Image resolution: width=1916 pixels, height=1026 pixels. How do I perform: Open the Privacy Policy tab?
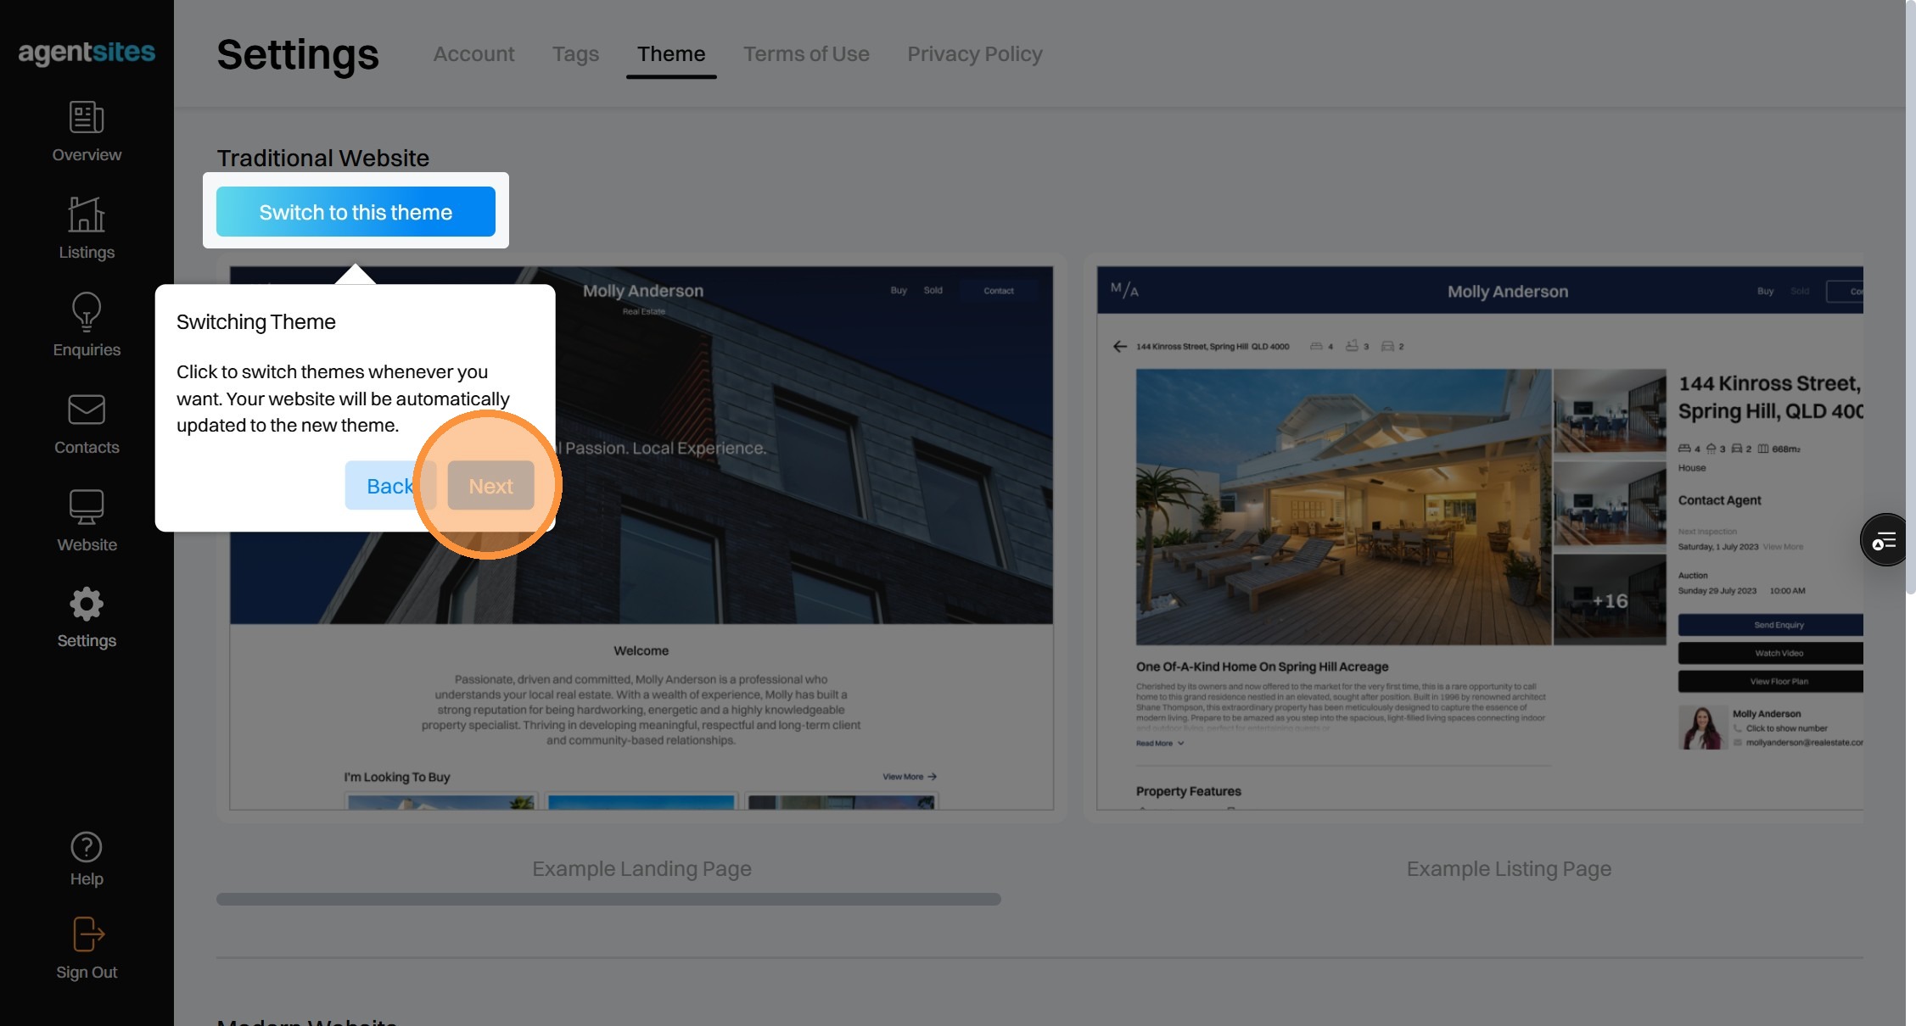tap(974, 54)
